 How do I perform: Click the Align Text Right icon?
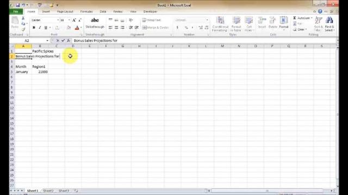(x=122, y=28)
